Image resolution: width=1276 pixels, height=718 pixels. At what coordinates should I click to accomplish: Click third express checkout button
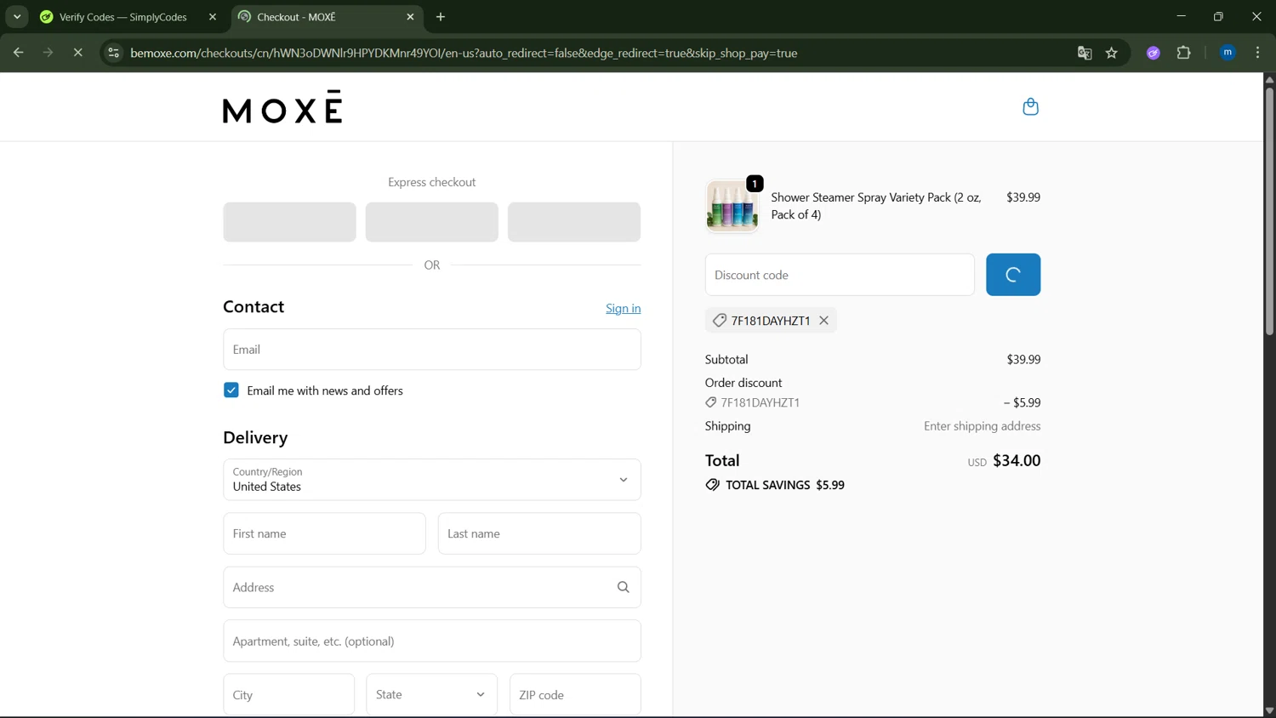pos(574,222)
